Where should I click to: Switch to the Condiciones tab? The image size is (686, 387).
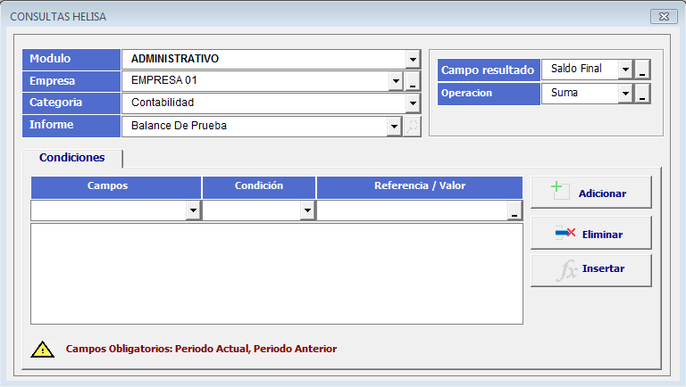pos(72,158)
